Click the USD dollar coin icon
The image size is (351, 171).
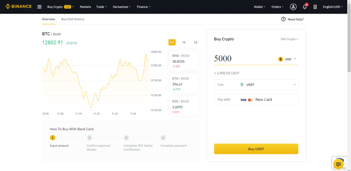pos(280,59)
